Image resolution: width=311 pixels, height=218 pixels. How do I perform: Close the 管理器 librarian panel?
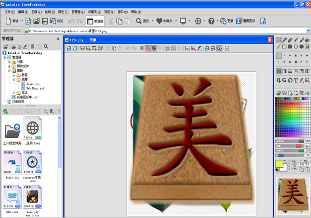(x=58, y=39)
